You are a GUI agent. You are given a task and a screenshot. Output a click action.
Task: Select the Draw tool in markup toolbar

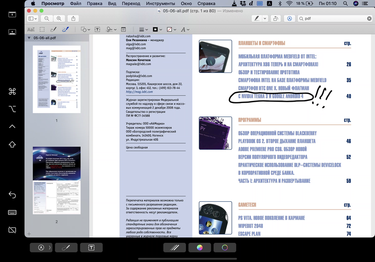[65, 29]
